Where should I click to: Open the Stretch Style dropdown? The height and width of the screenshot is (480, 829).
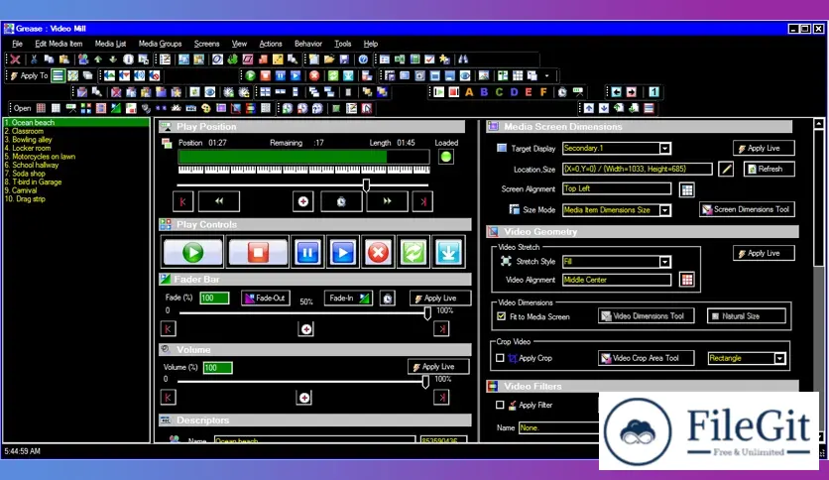click(x=664, y=262)
